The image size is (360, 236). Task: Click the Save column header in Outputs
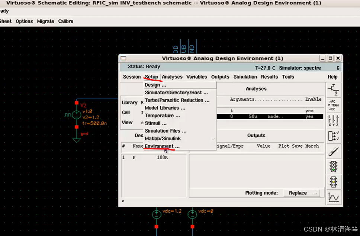297,146
